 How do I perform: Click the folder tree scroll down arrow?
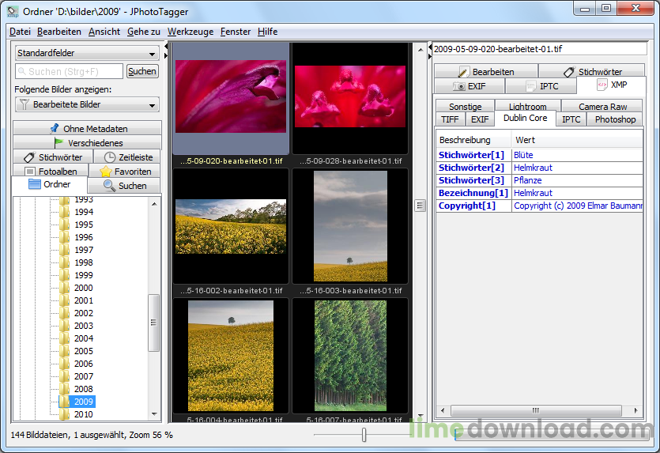[154, 414]
